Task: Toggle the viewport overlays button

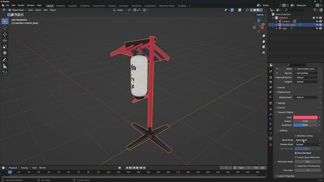Action: (239, 10)
